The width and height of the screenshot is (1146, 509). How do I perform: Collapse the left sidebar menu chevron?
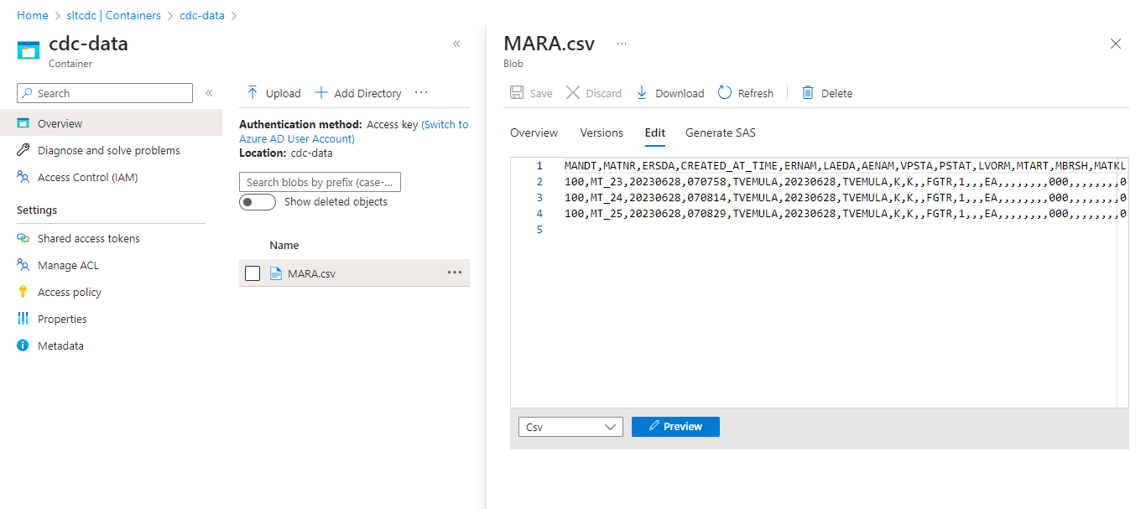click(x=209, y=93)
